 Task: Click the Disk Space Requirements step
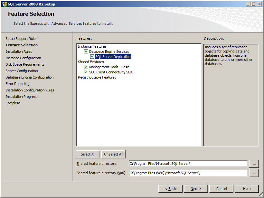(25, 64)
